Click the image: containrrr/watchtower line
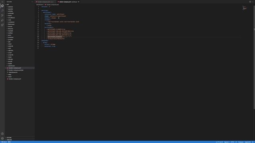The height and width of the screenshot is (143, 255). click(55, 16)
